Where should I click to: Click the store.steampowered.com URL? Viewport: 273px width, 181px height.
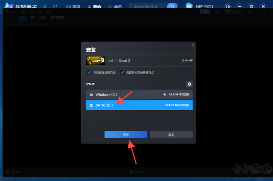pos(29,24)
